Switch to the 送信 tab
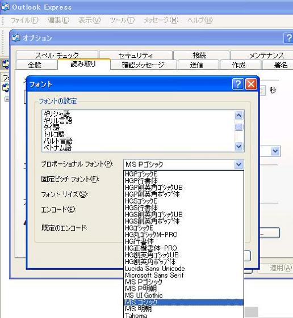293x318 pixels. (x=196, y=65)
